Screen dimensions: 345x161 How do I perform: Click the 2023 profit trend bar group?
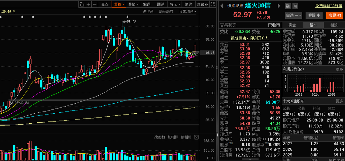point(299,88)
